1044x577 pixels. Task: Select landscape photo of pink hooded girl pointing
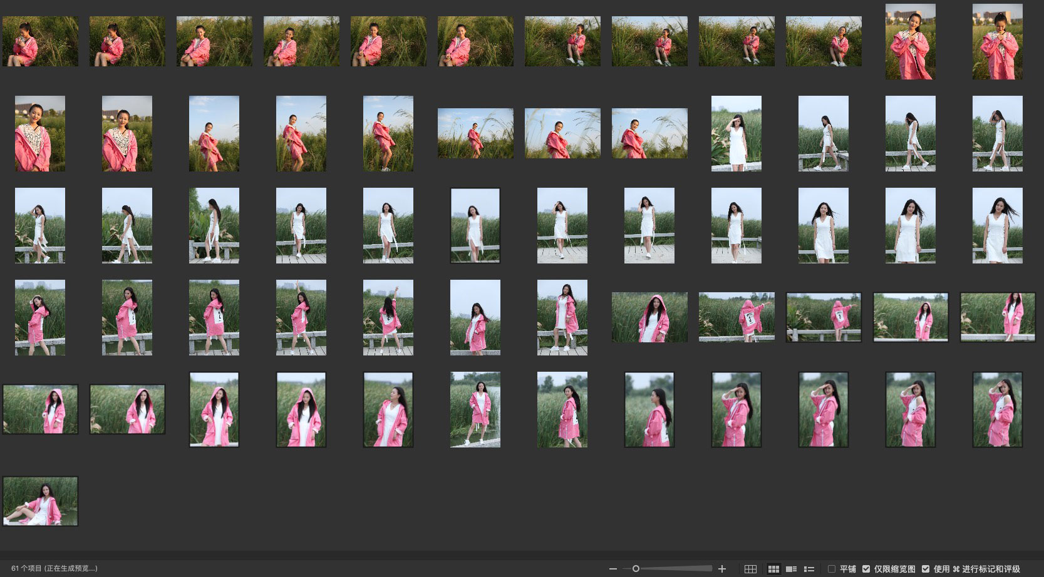pos(736,317)
